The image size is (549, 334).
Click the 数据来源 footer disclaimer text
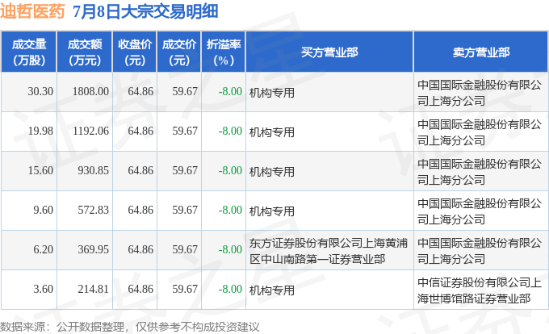point(130,327)
